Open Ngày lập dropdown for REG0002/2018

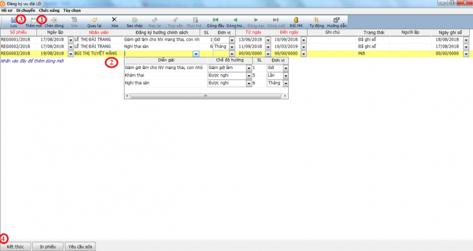(71, 46)
